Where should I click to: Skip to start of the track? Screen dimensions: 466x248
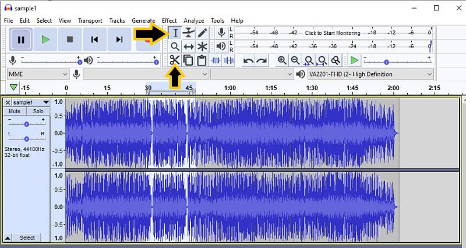tap(94, 39)
